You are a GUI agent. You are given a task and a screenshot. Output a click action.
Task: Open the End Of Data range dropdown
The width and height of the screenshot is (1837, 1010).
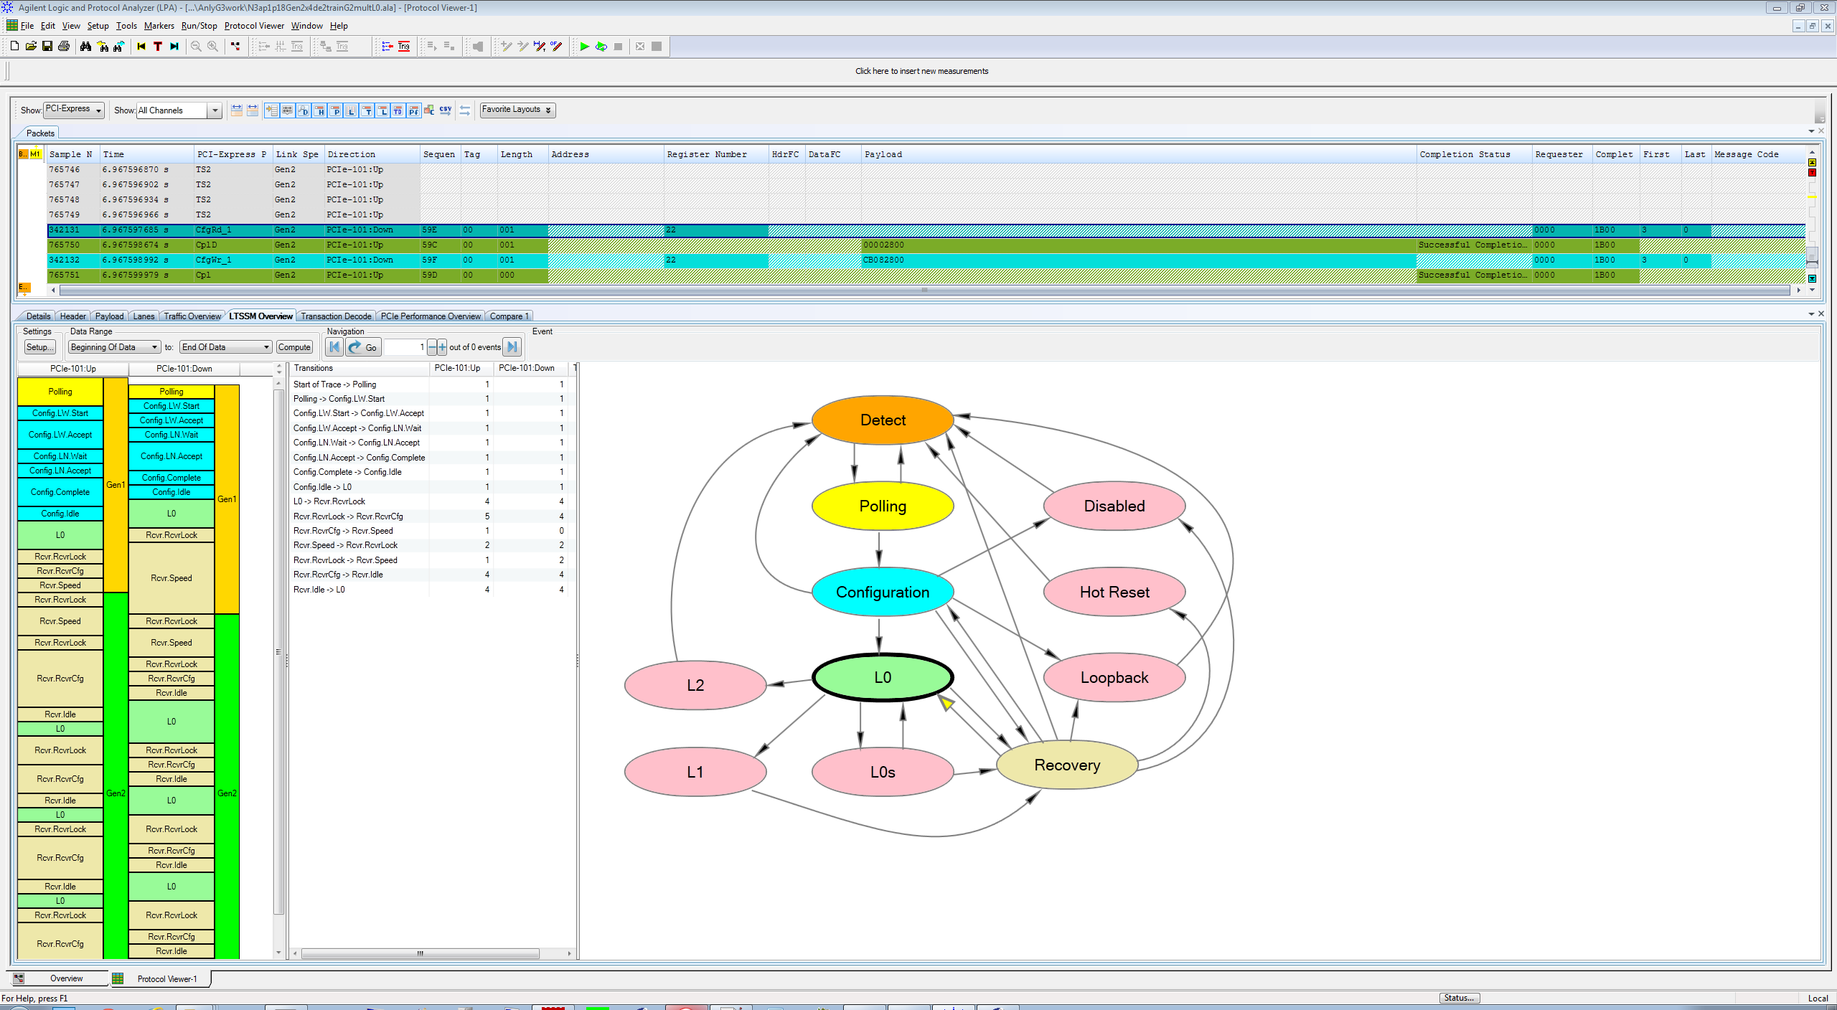coord(226,347)
